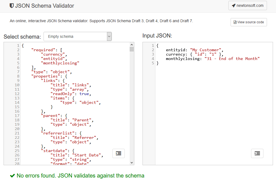Click the "type": "array" line
Viewport: 276px width, 183px height.
click(x=69, y=89)
